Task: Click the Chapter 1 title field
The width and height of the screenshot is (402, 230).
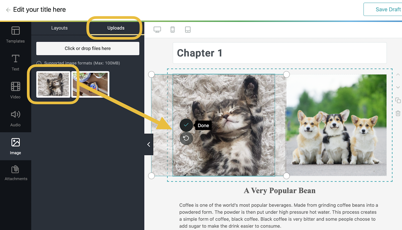Action: click(280, 53)
